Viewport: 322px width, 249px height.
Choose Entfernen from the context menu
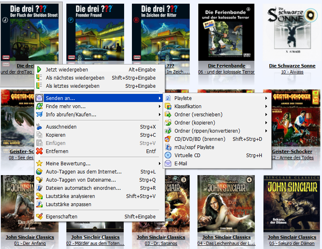click(100, 151)
